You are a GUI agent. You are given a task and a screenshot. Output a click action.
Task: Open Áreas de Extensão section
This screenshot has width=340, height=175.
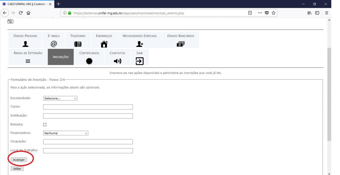pos(28,57)
